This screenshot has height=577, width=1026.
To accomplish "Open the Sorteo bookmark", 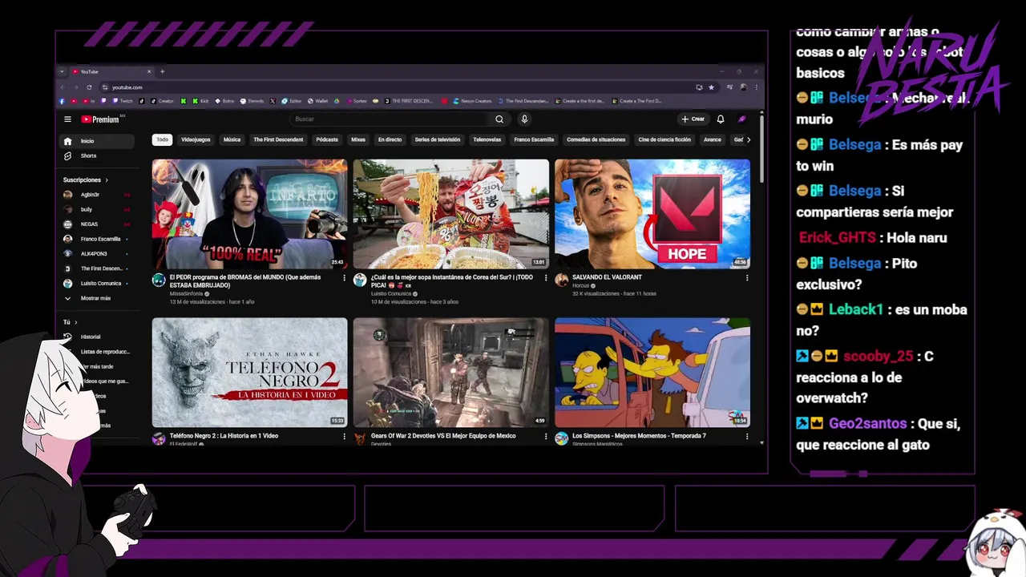I will click(x=357, y=101).
